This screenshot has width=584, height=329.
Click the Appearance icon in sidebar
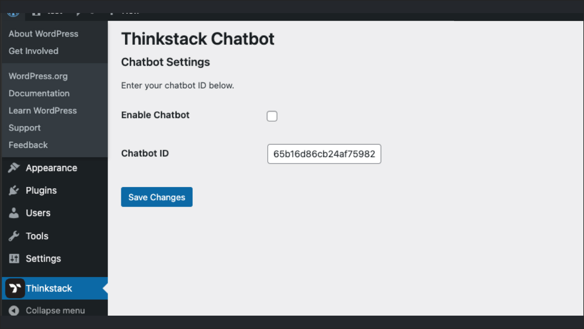pos(13,168)
